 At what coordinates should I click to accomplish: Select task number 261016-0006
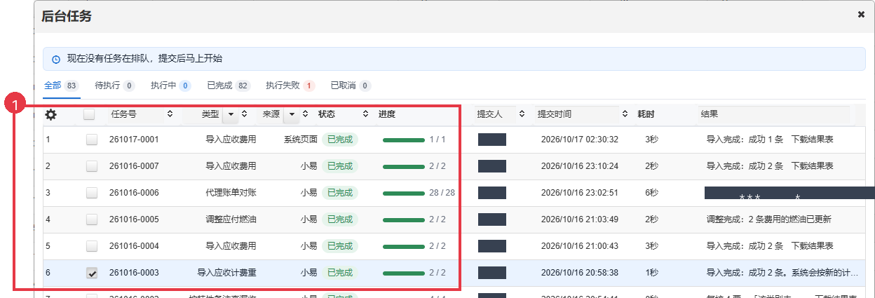[x=134, y=193]
